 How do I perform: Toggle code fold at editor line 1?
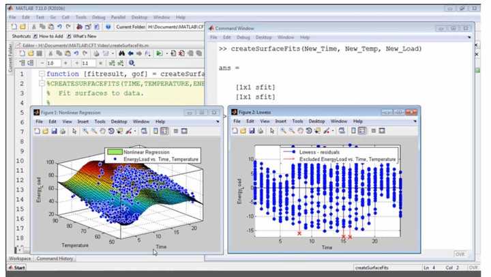[42, 74]
